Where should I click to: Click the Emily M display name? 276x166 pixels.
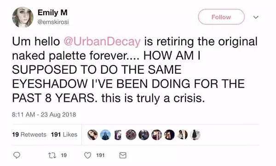tap(52, 12)
